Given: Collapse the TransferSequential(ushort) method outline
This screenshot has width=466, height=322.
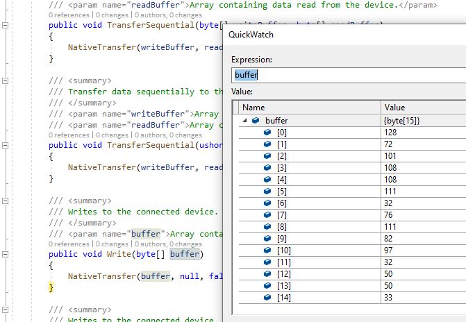Looking at the screenshot, I should pos(6,145).
